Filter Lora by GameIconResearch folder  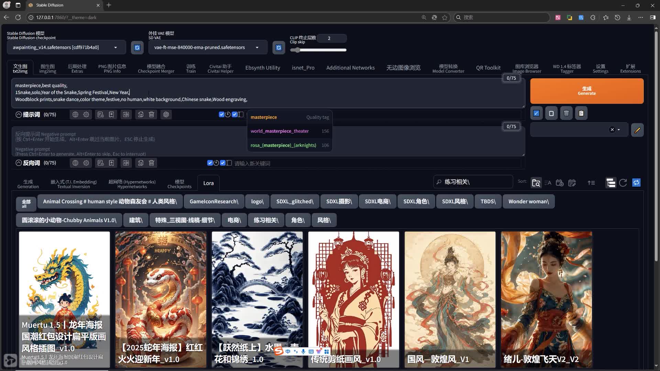click(x=214, y=202)
